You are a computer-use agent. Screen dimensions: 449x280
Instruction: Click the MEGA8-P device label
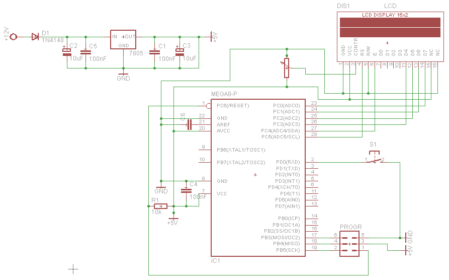point(224,94)
